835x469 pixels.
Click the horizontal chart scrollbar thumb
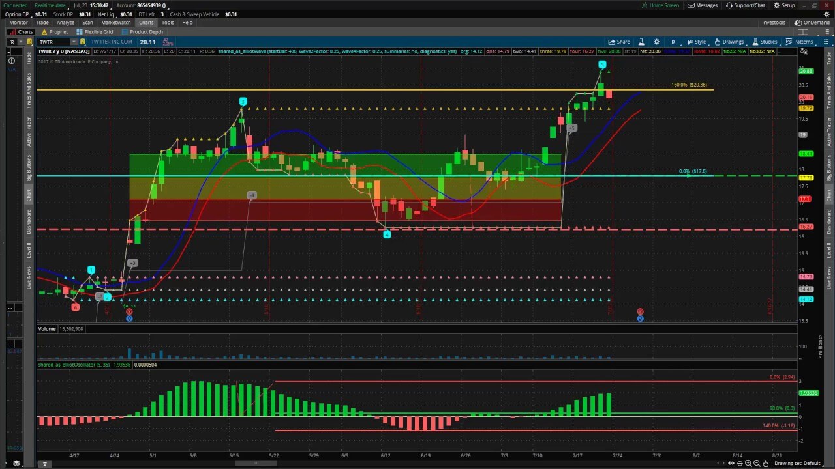(x=254, y=463)
